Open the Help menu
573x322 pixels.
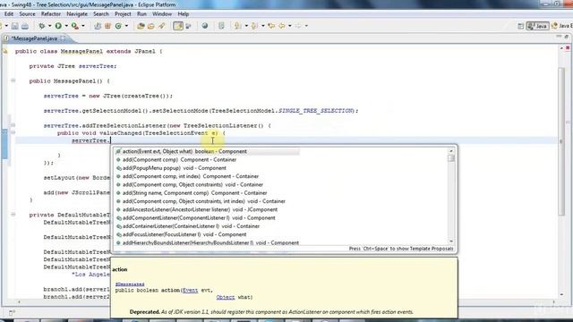coord(183,14)
